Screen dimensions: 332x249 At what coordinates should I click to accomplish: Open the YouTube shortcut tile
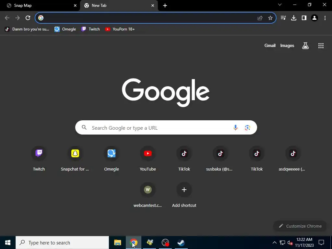[148, 159]
